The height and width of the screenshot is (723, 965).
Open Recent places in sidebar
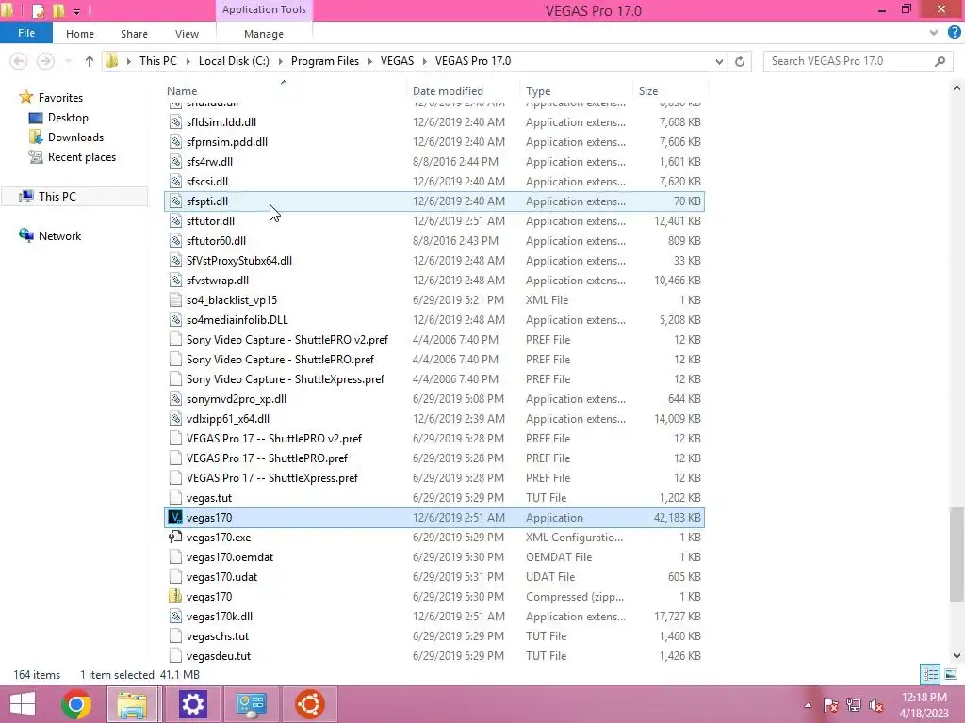pos(81,157)
